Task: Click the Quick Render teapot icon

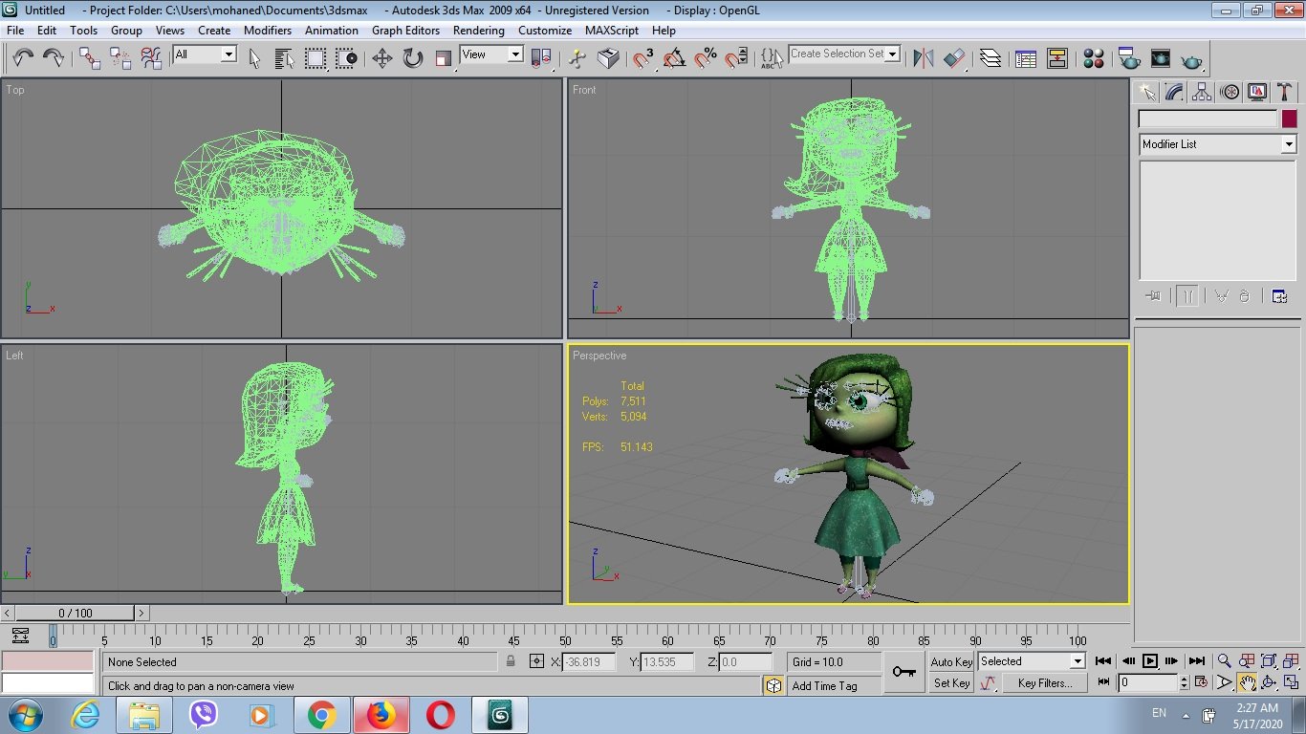Action: [x=1192, y=58]
